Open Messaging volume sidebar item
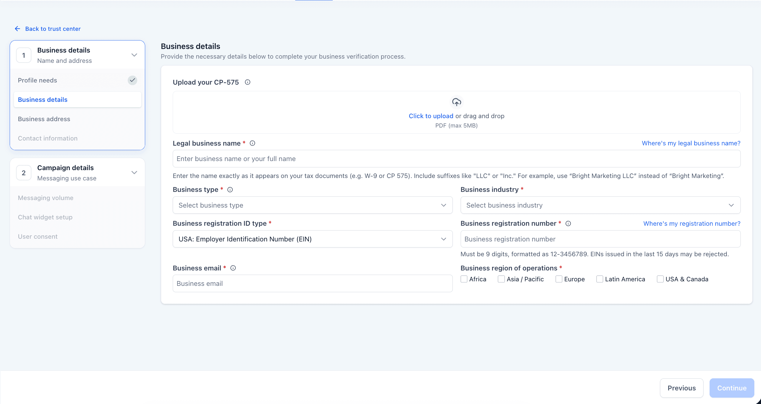The height and width of the screenshot is (404, 761). click(77, 198)
